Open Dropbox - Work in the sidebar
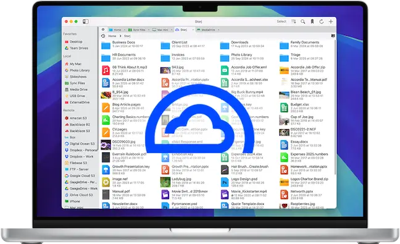Screen dimensions: 400x244 click(x=79, y=156)
